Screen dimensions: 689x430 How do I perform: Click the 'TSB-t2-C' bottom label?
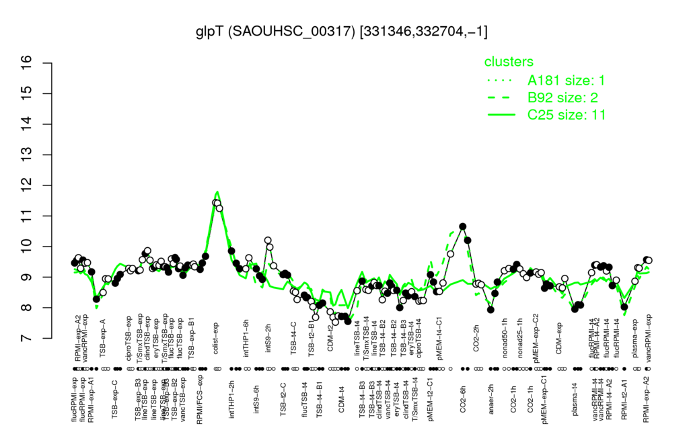[283, 398]
